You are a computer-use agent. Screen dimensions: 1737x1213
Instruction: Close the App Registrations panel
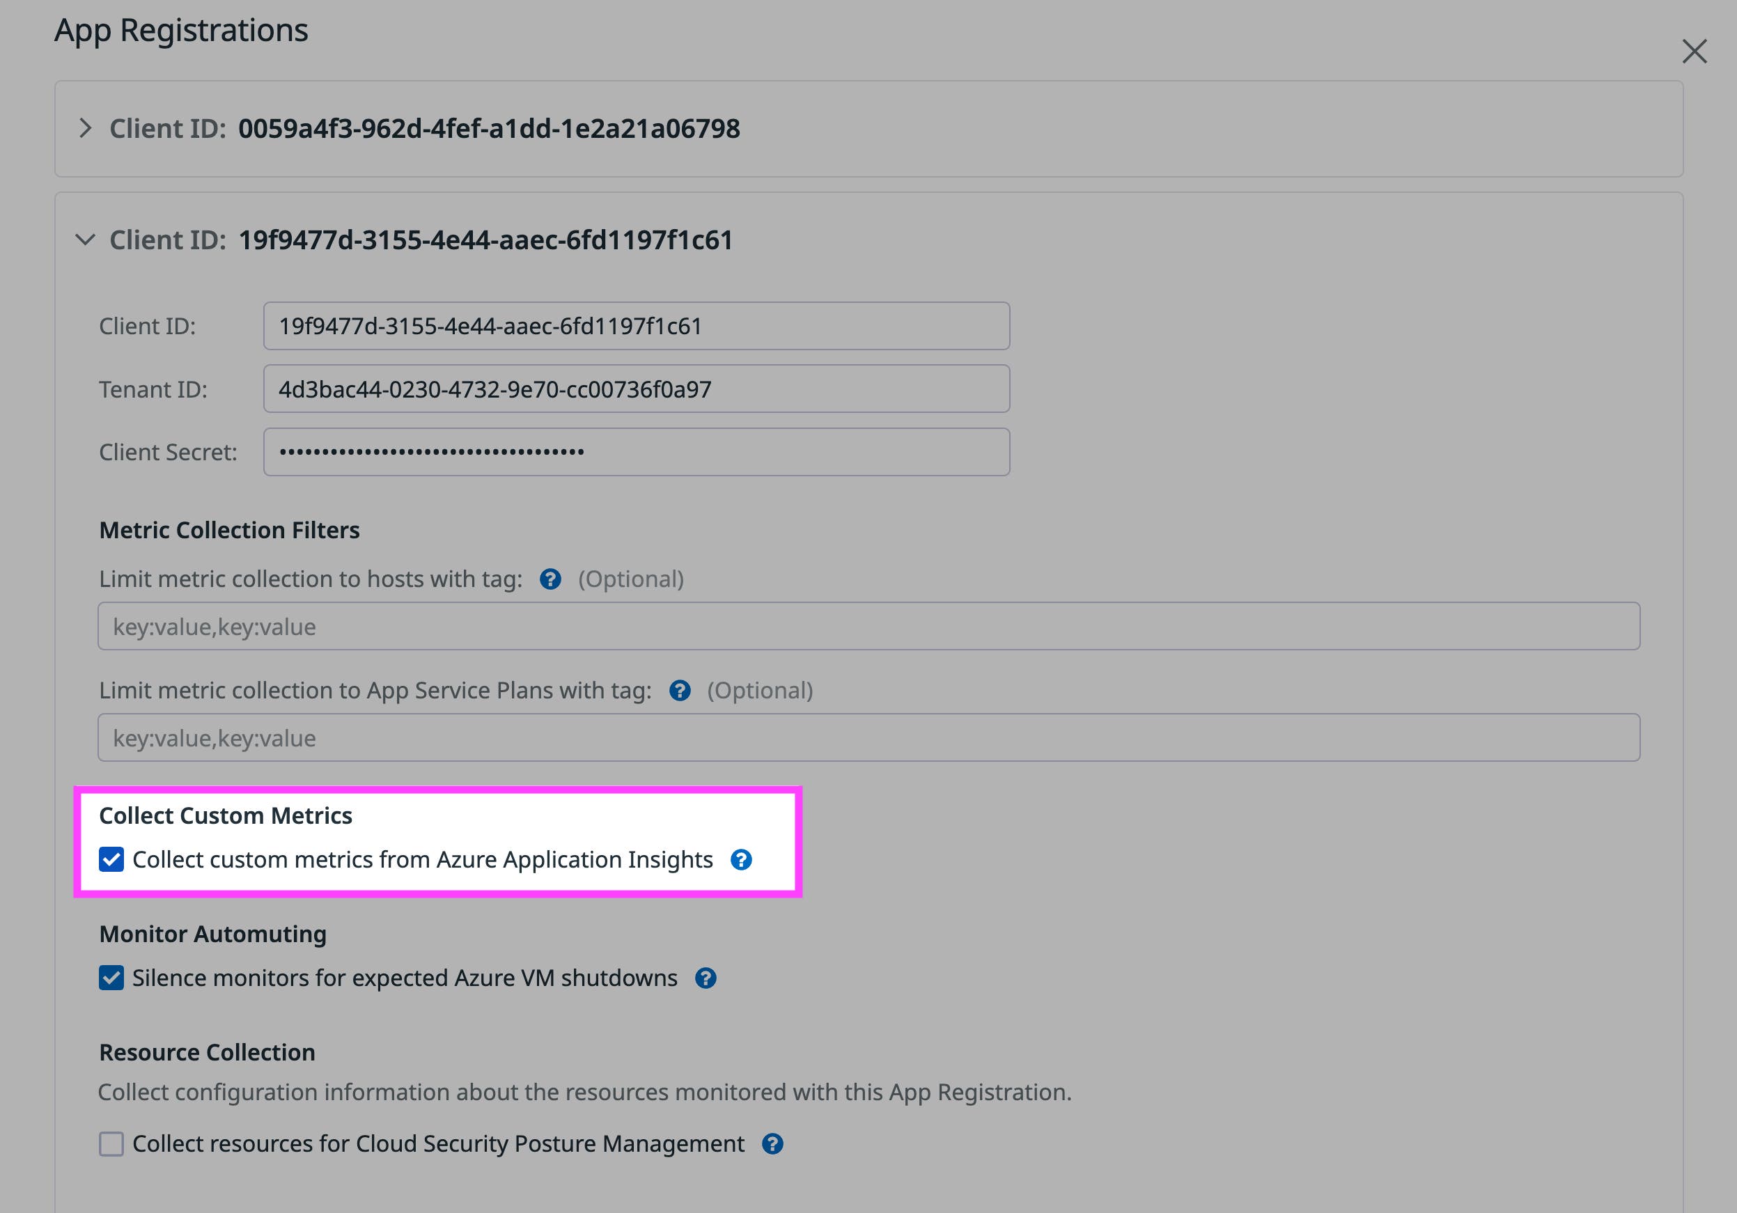tap(1695, 52)
